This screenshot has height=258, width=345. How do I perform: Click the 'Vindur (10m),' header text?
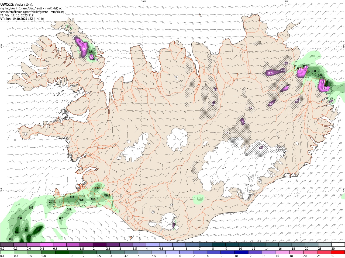23,5
